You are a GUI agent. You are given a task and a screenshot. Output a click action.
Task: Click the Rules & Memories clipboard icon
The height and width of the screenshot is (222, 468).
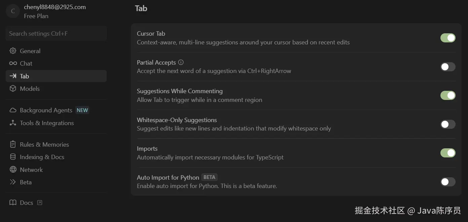click(x=13, y=144)
